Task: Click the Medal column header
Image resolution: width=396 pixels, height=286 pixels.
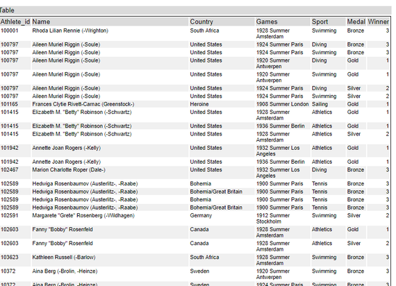Action: tap(356, 22)
